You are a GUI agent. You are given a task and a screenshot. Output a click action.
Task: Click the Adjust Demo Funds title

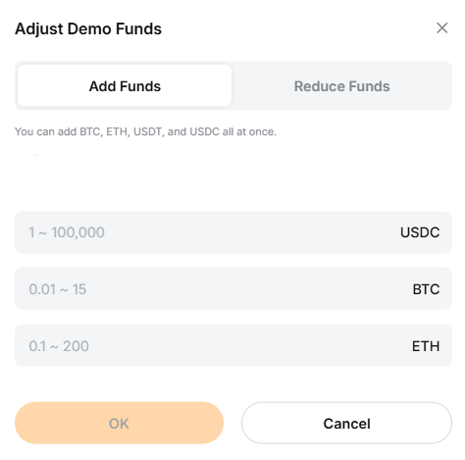pyautogui.click(x=88, y=28)
